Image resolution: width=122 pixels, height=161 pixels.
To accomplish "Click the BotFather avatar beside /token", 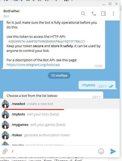I will tap(5, 135).
